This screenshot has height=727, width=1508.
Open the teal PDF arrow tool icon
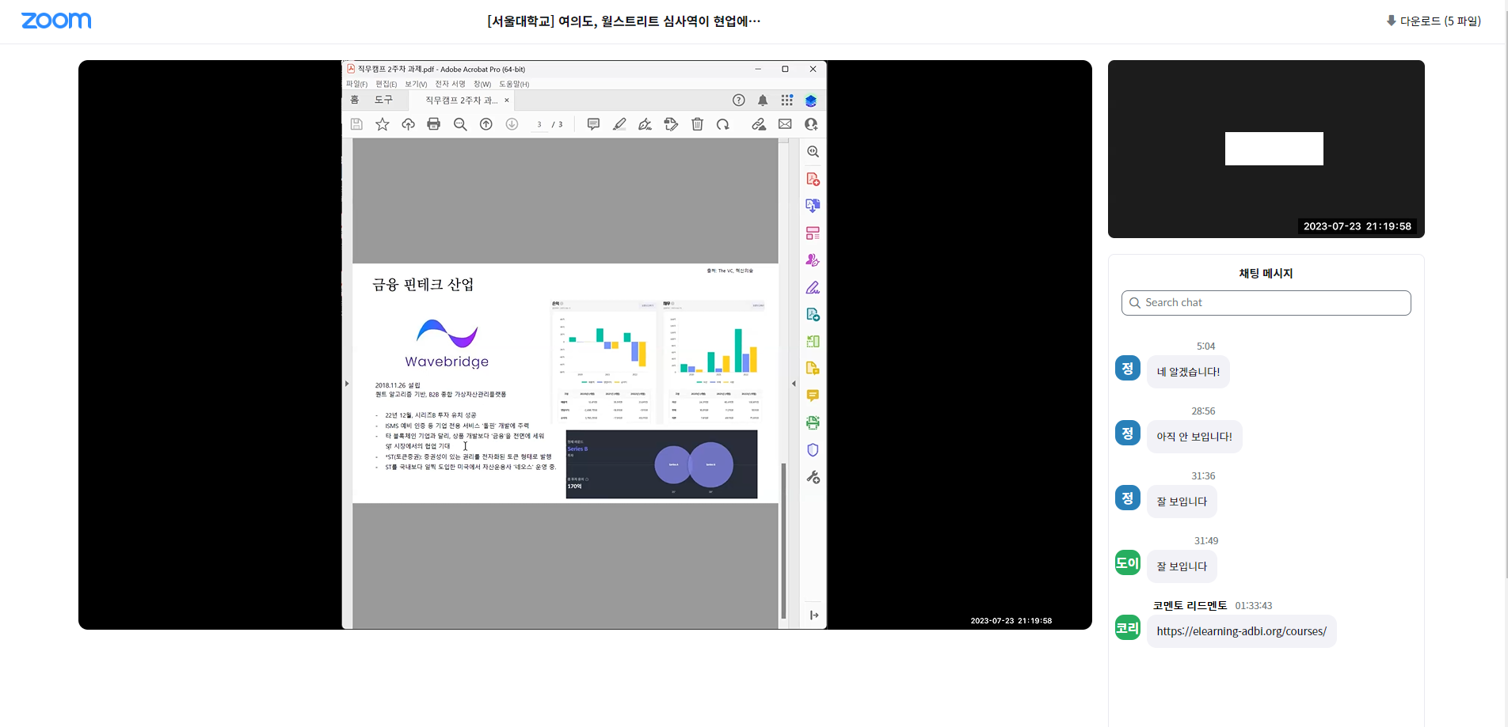(813, 314)
